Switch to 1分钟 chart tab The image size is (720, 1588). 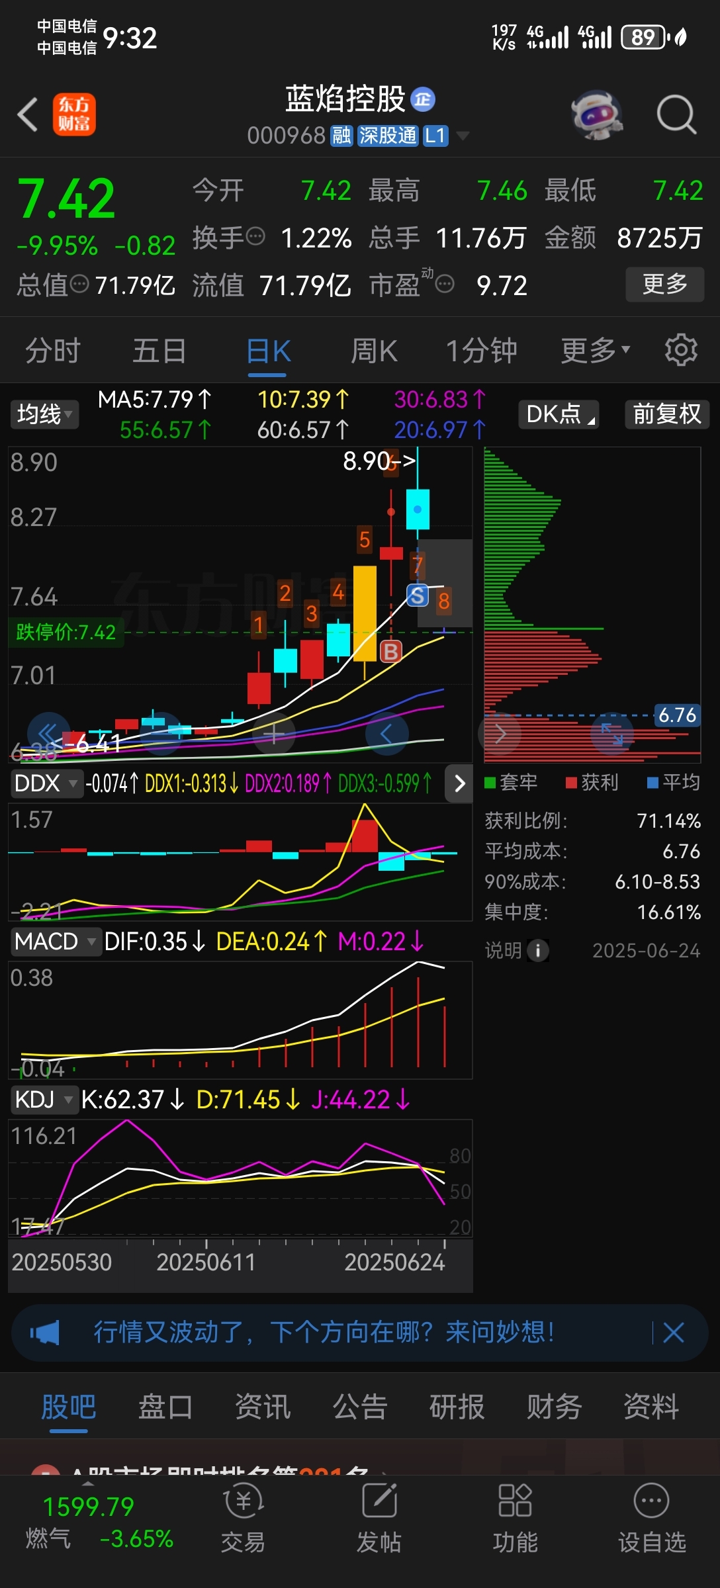pyautogui.click(x=481, y=351)
